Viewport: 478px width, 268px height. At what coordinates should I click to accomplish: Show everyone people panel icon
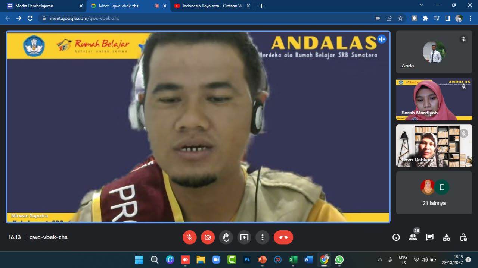tap(413, 237)
